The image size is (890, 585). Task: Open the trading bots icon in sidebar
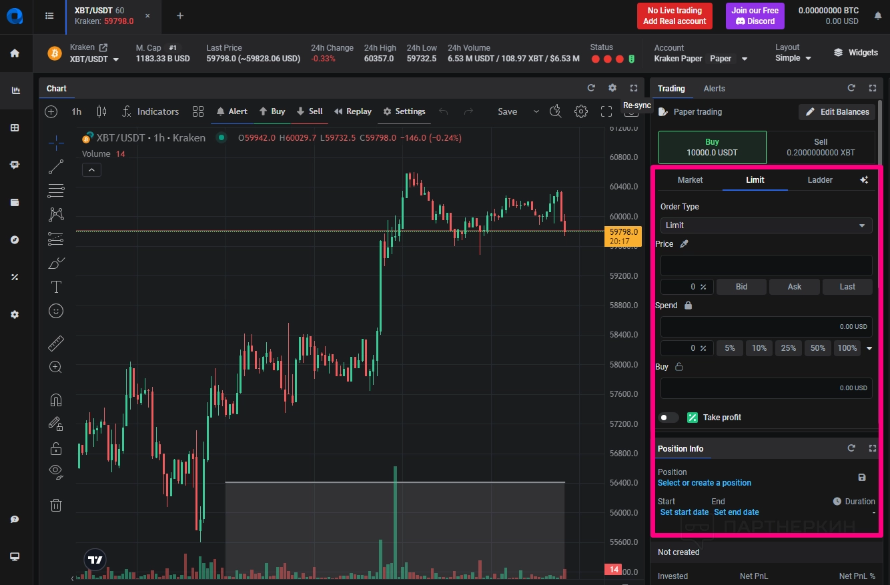pyautogui.click(x=15, y=165)
